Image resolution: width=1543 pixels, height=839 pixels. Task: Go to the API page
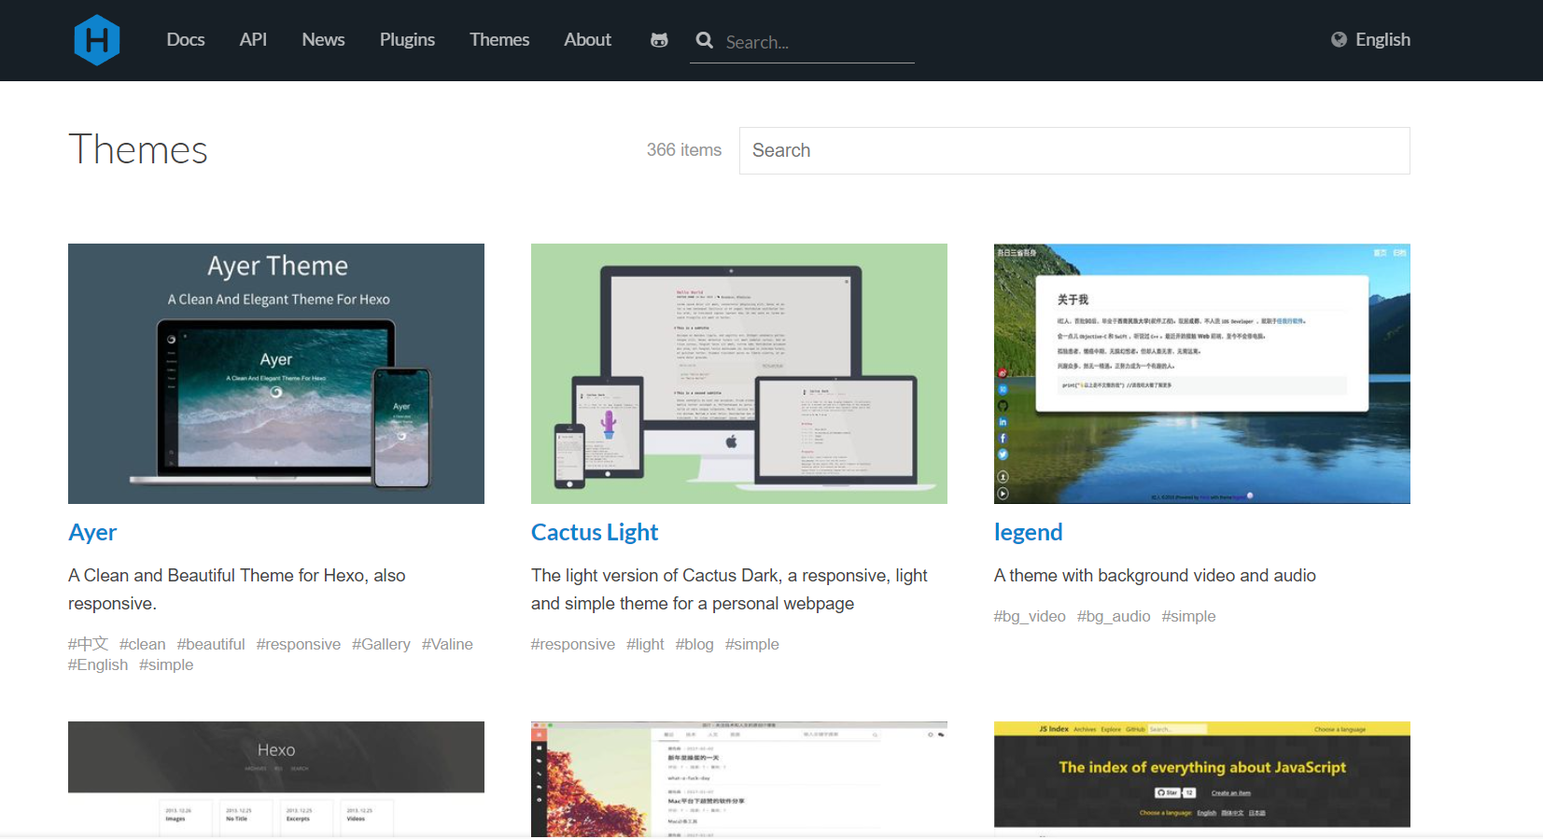pyautogui.click(x=253, y=39)
